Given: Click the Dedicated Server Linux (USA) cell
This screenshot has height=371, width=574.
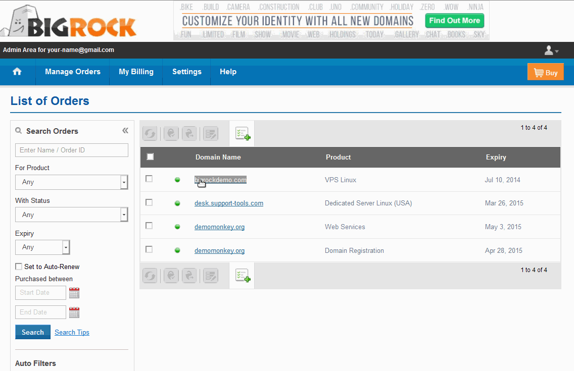Looking at the screenshot, I should 368,203.
